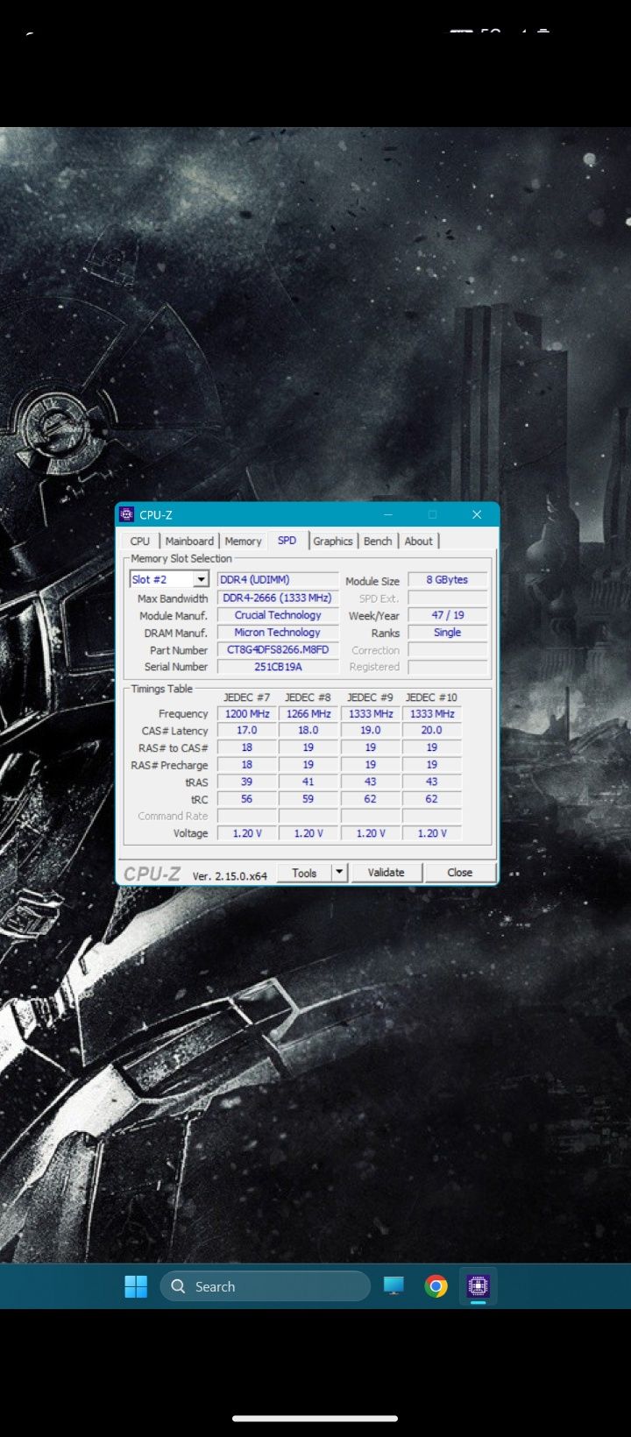Minimize the CPU-Z window
Screen dimensions: 631x1437
point(388,514)
